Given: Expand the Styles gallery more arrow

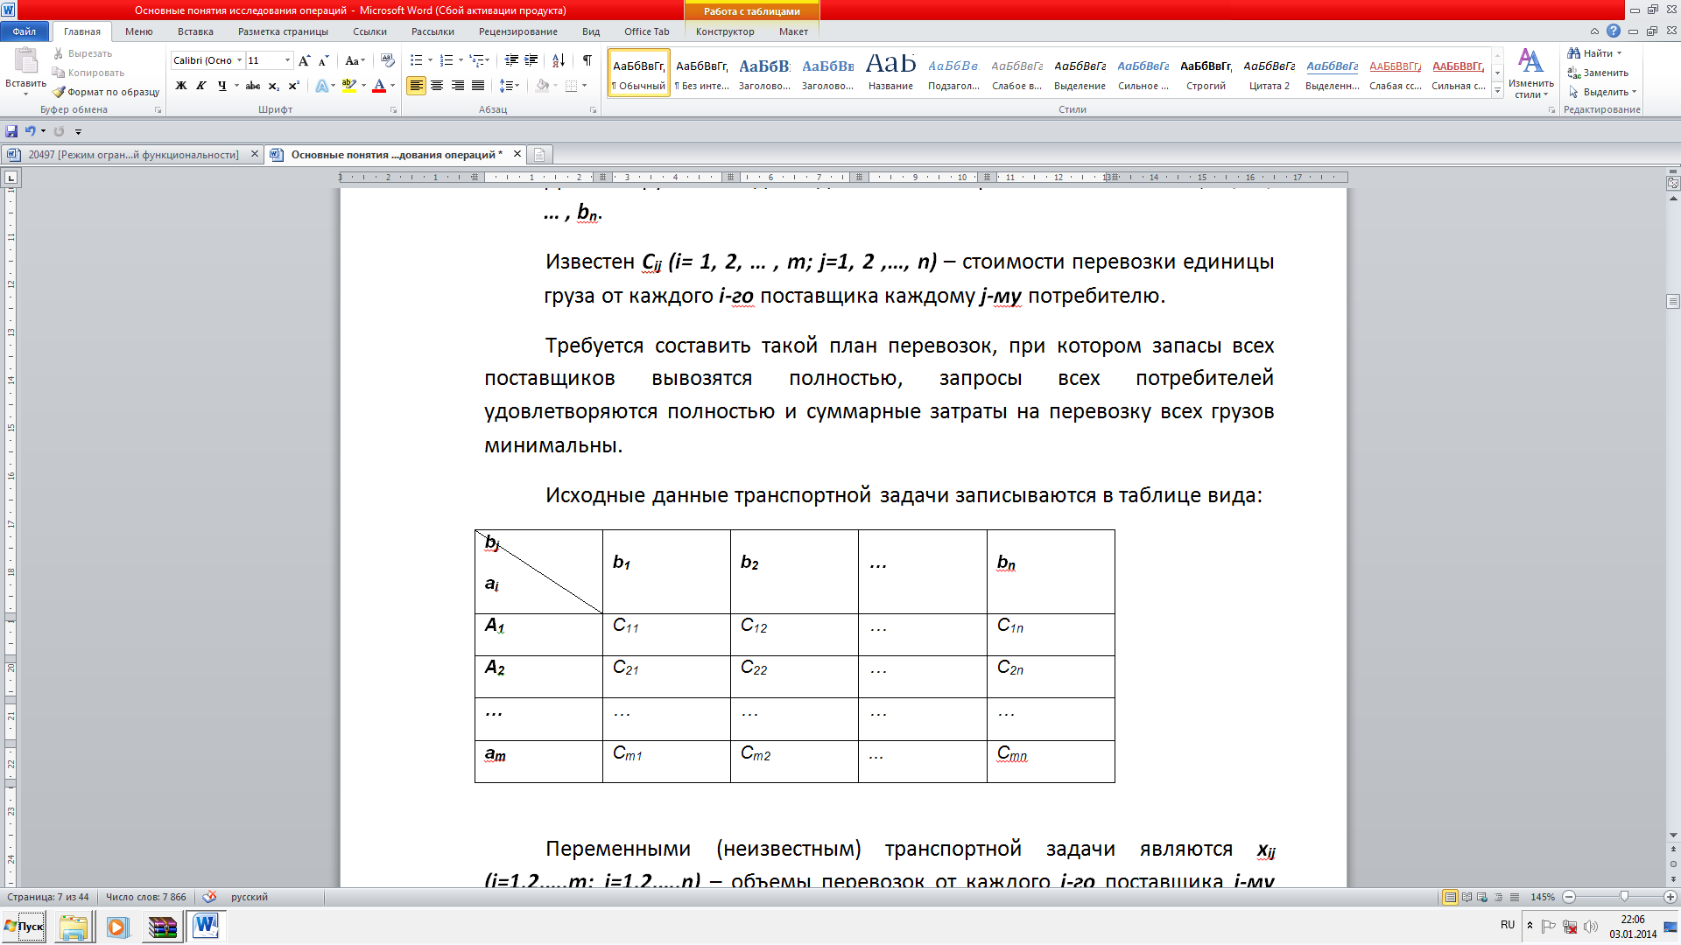Looking at the screenshot, I should point(1498,91).
